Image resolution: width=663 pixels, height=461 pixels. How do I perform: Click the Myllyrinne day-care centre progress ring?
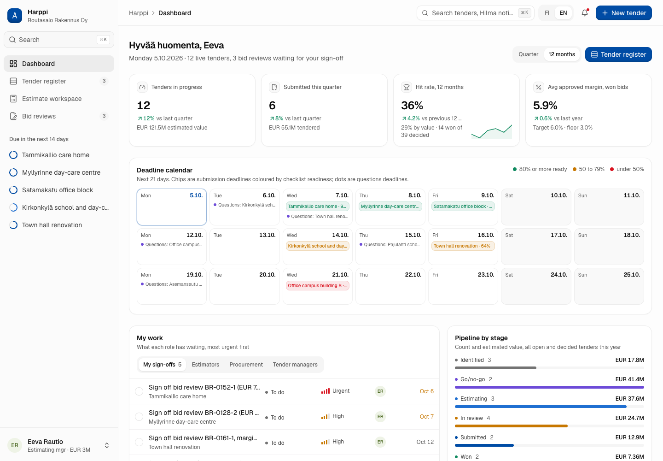[13, 172]
